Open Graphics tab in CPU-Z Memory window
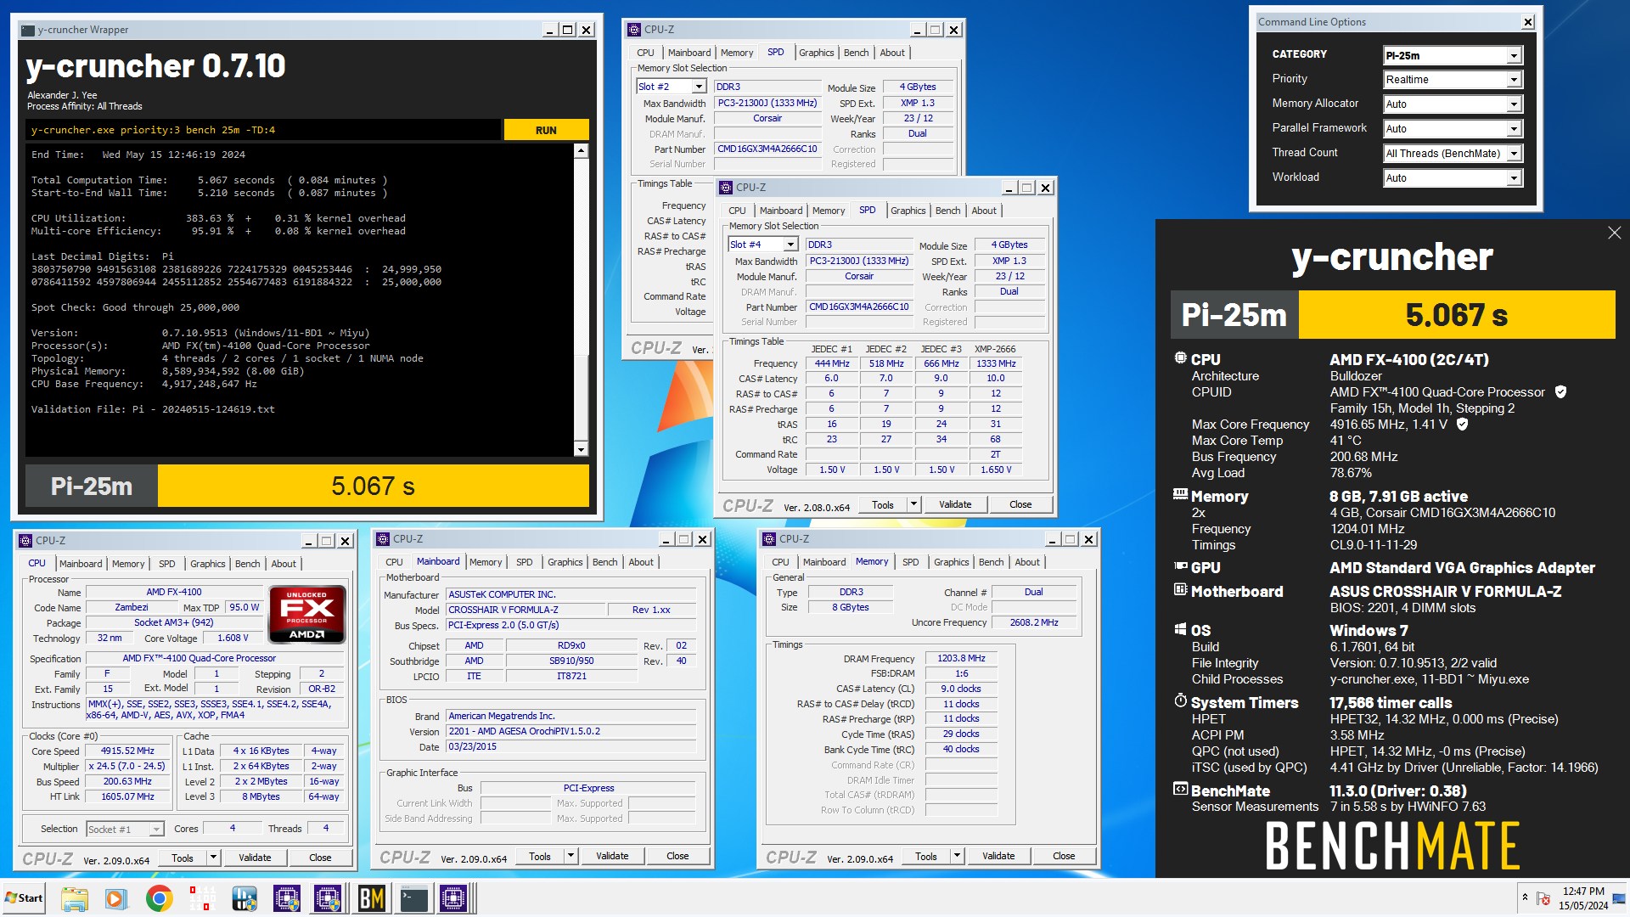 [951, 562]
